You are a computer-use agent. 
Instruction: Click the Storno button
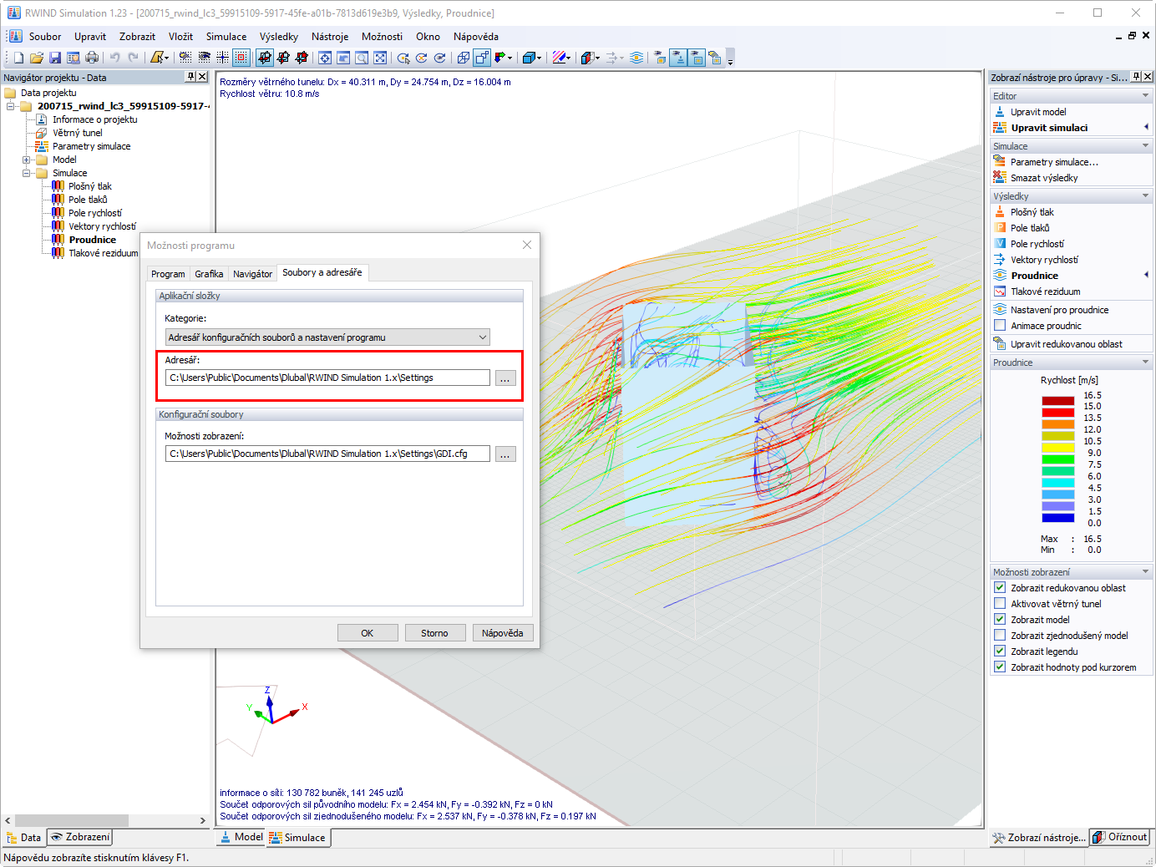tap(434, 633)
